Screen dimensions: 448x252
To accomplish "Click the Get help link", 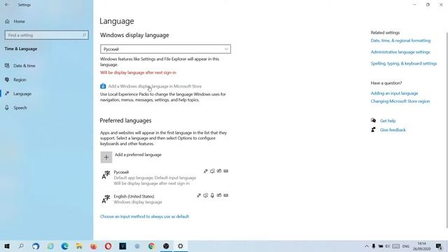I will (388, 121).
